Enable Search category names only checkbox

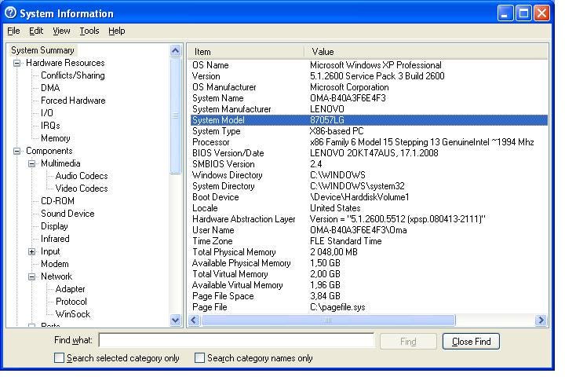point(199,358)
